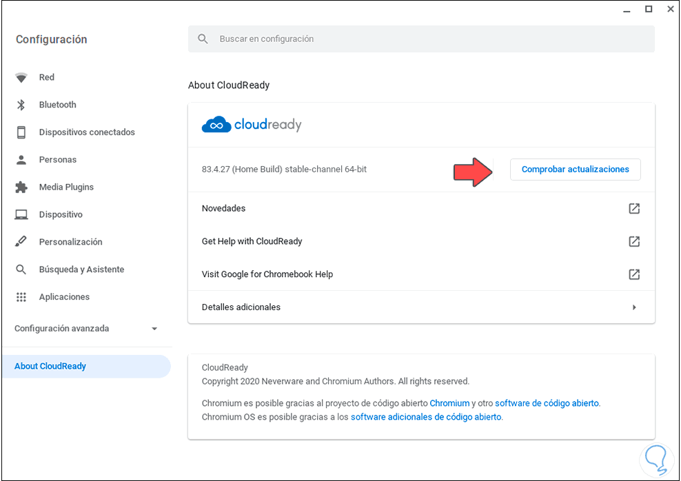Expand Detalles adicionales arrow
This screenshot has height=481, width=681.
point(634,307)
